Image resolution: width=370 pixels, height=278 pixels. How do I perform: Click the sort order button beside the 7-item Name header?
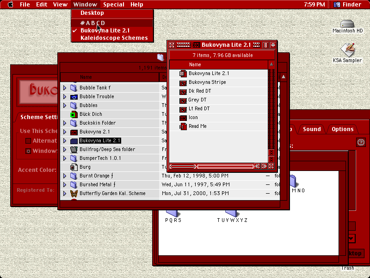pyautogui.click(x=271, y=64)
